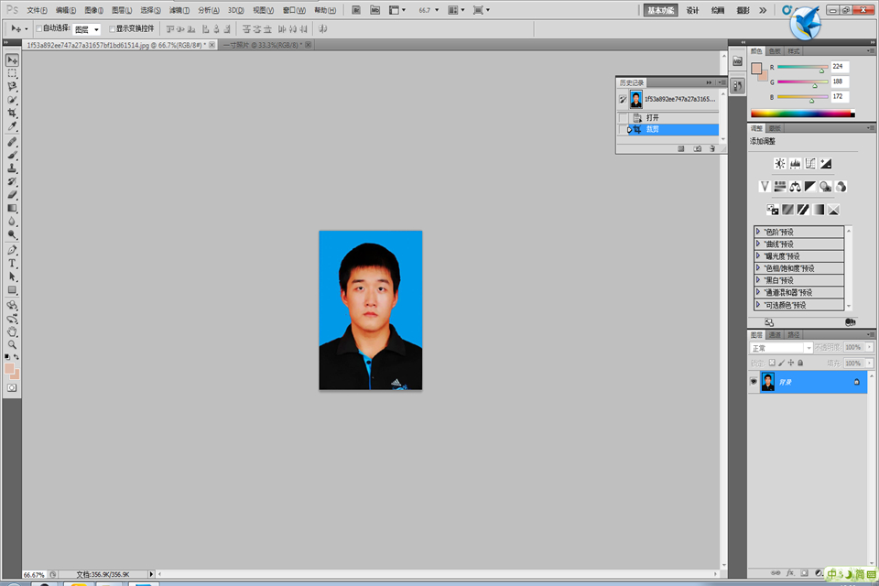The height and width of the screenshot is (586, 879).
Task: Select the Zoom magnifier tool
Action: (x=12, y=344)
